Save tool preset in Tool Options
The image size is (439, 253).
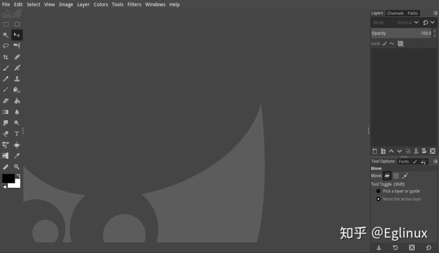pyautogui.click(x=379, y=248)
